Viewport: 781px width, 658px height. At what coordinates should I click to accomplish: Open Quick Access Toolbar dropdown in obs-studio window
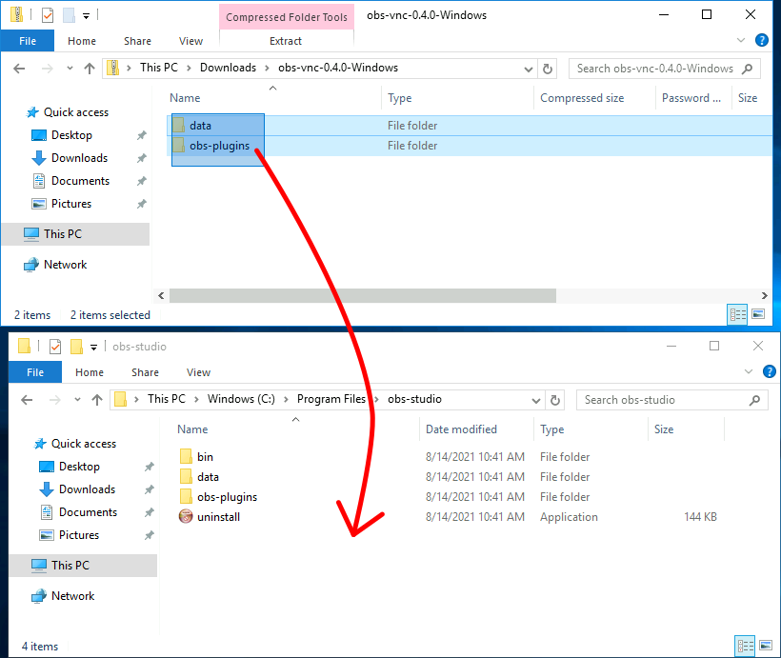93,348
